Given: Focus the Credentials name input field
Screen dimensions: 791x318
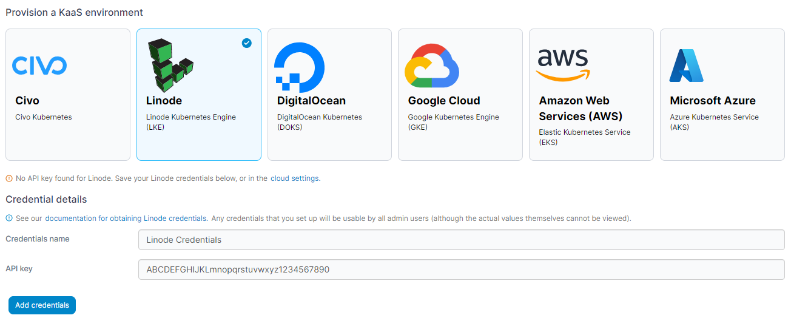Looking at the screenshot, I should coord(462,240).
